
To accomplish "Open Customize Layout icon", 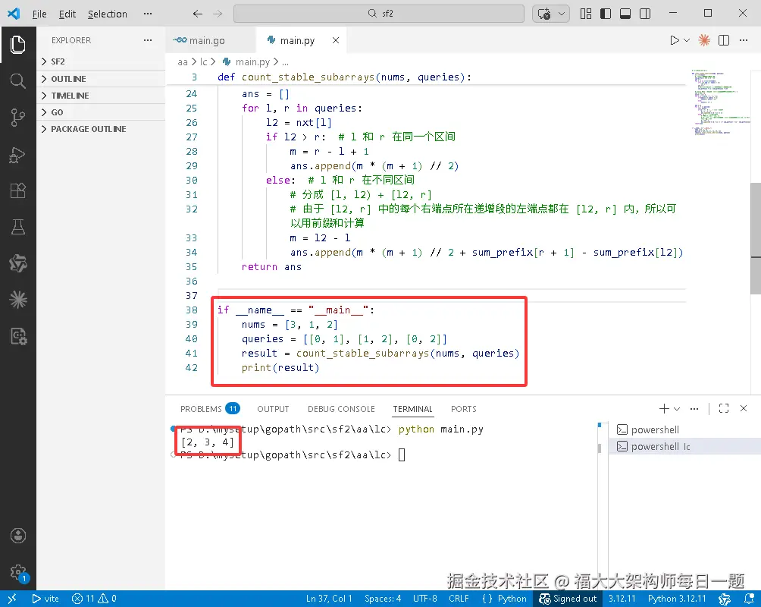I will tap(586, 14).
